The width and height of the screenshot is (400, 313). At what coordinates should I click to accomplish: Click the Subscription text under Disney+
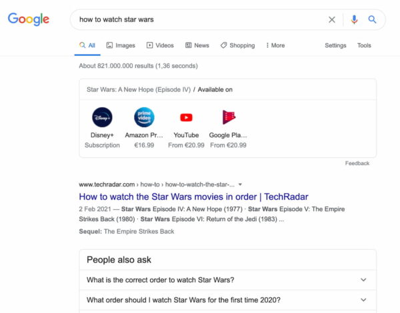pyautogui.click(x=102, y=145)
